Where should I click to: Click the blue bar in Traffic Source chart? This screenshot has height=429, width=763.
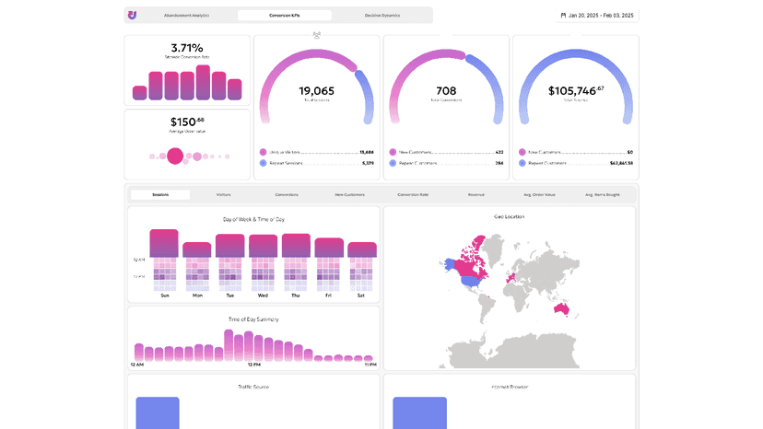(x=158, y=413)
